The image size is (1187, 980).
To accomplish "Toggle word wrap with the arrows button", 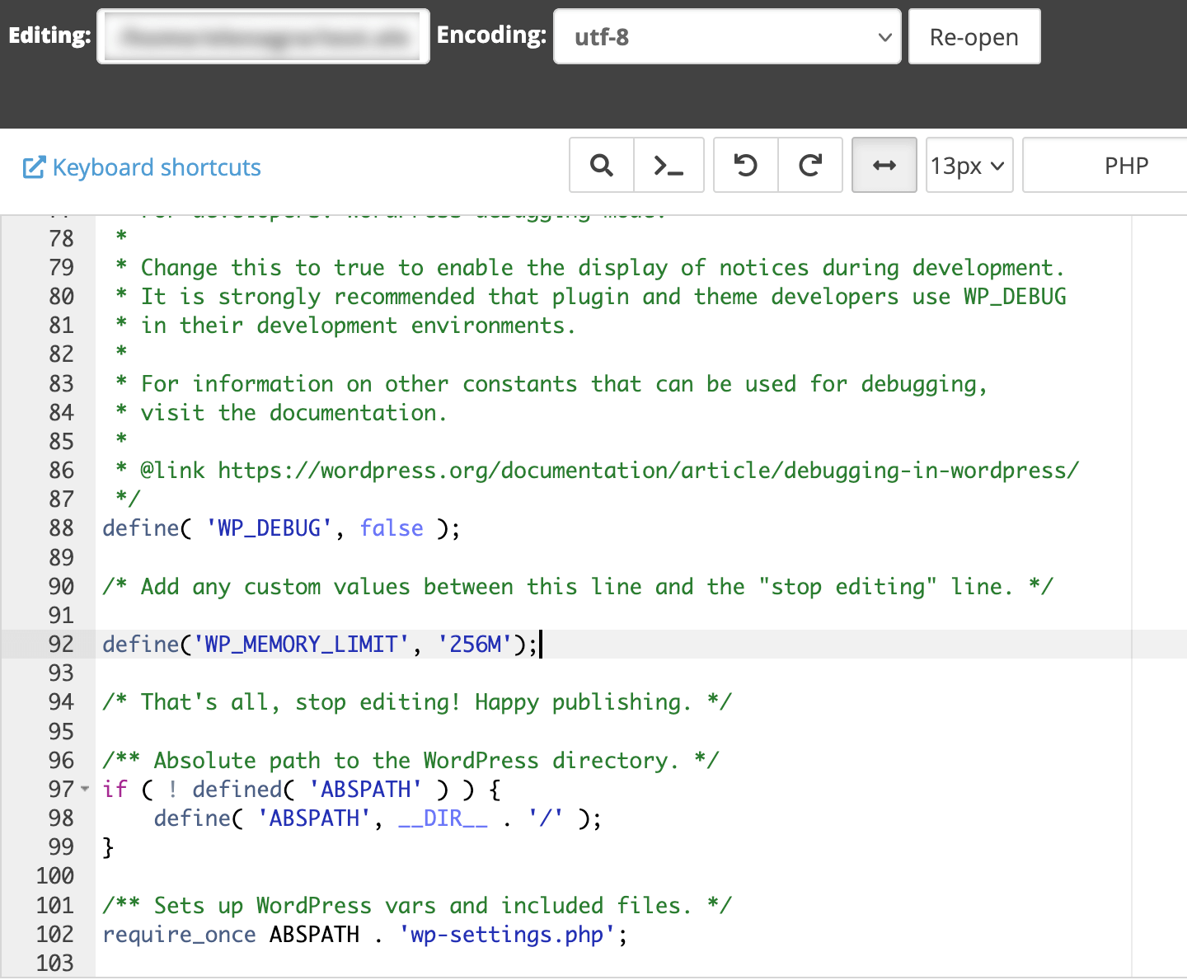I will [x=884, y=165].
